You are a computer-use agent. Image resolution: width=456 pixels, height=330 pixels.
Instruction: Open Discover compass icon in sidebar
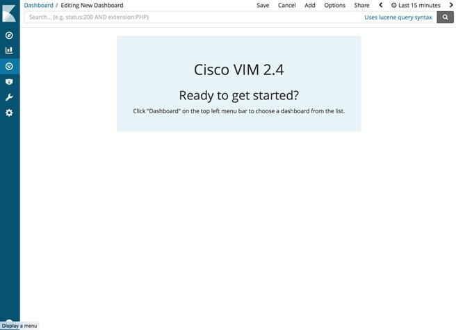click(x=9, y=35)
